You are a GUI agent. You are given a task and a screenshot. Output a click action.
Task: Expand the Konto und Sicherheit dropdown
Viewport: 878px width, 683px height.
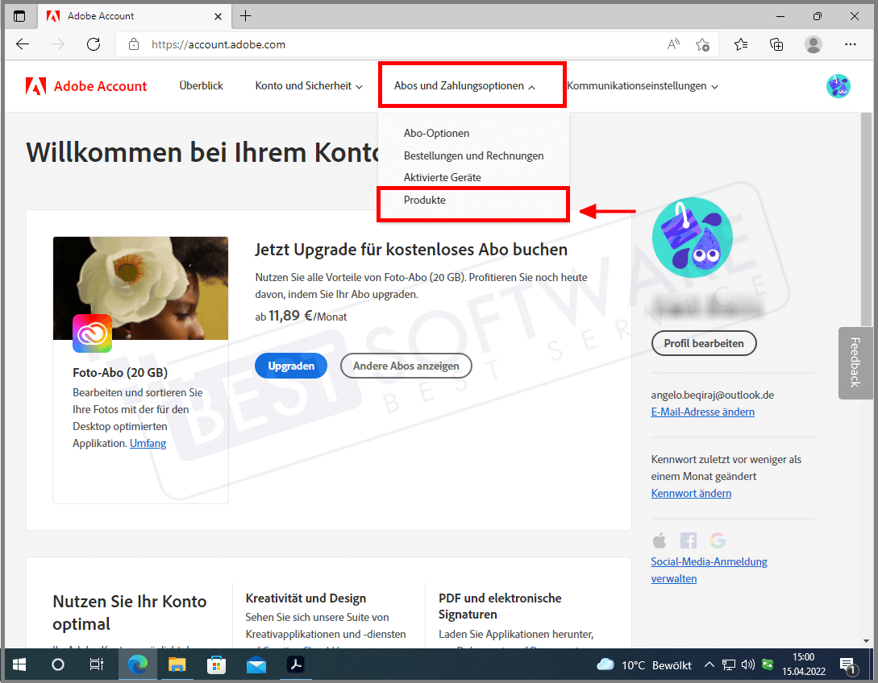point(309,85)
